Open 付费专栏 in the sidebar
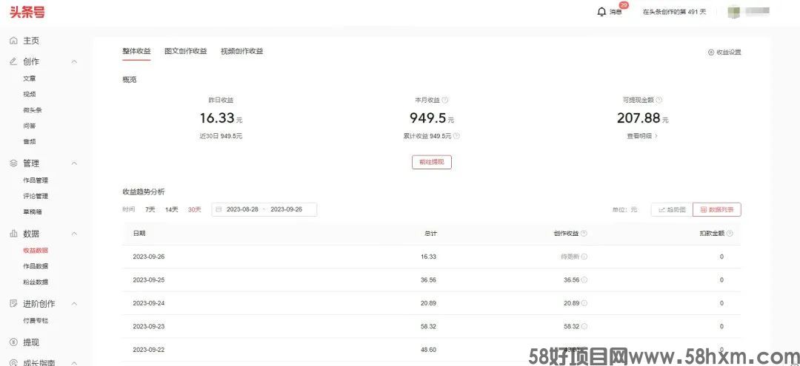Image resolution: width=800 pixels, height=366 pixels. coord(36,321)
